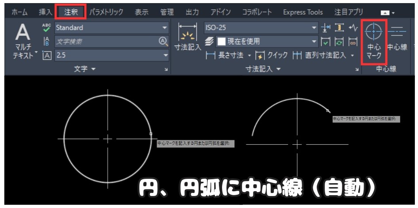
Task: Click the large 寸法記入 dimension tool
Action: pyautogui.click(x=188, y=37)
